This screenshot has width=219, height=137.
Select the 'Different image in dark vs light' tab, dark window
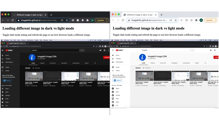30,15
